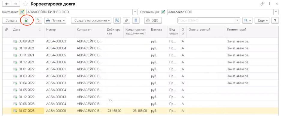Clear the search field with x
Viewport: 281px width, 116px height.
(x=237, y=21)
